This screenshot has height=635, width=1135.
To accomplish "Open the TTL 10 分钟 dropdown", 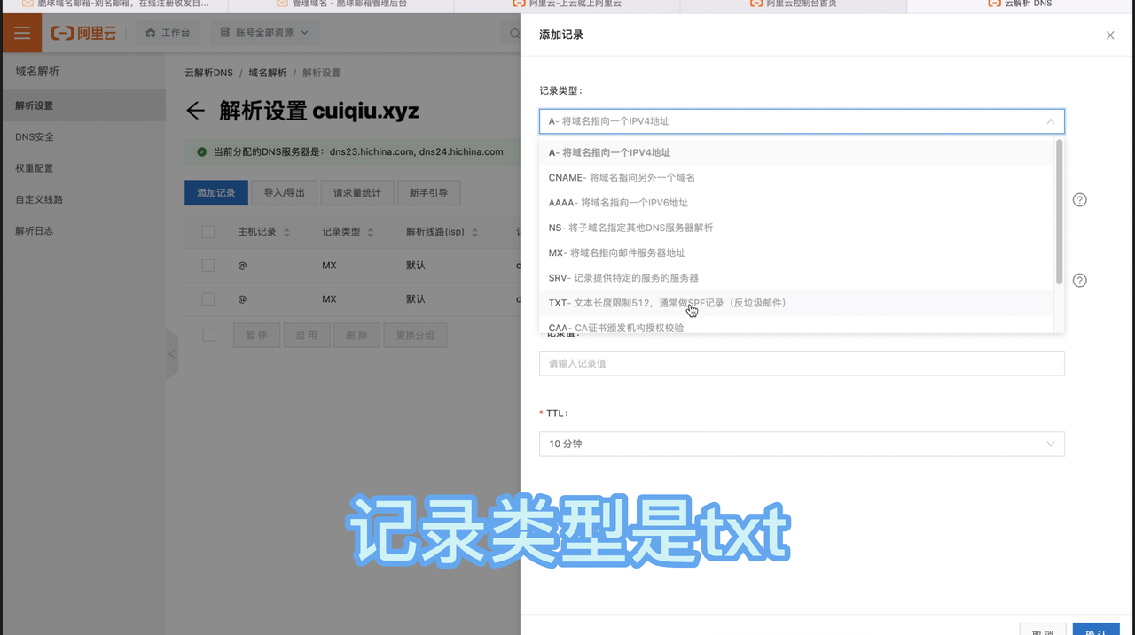I will [802, 444].
